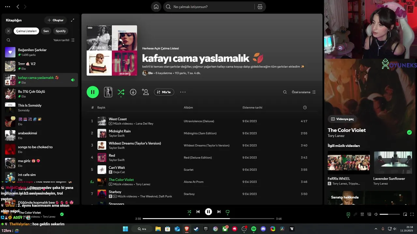Open the now-playing preview thumbnail beside pause
This screenshot has width=417, height=234.
(x=108, y=92)
